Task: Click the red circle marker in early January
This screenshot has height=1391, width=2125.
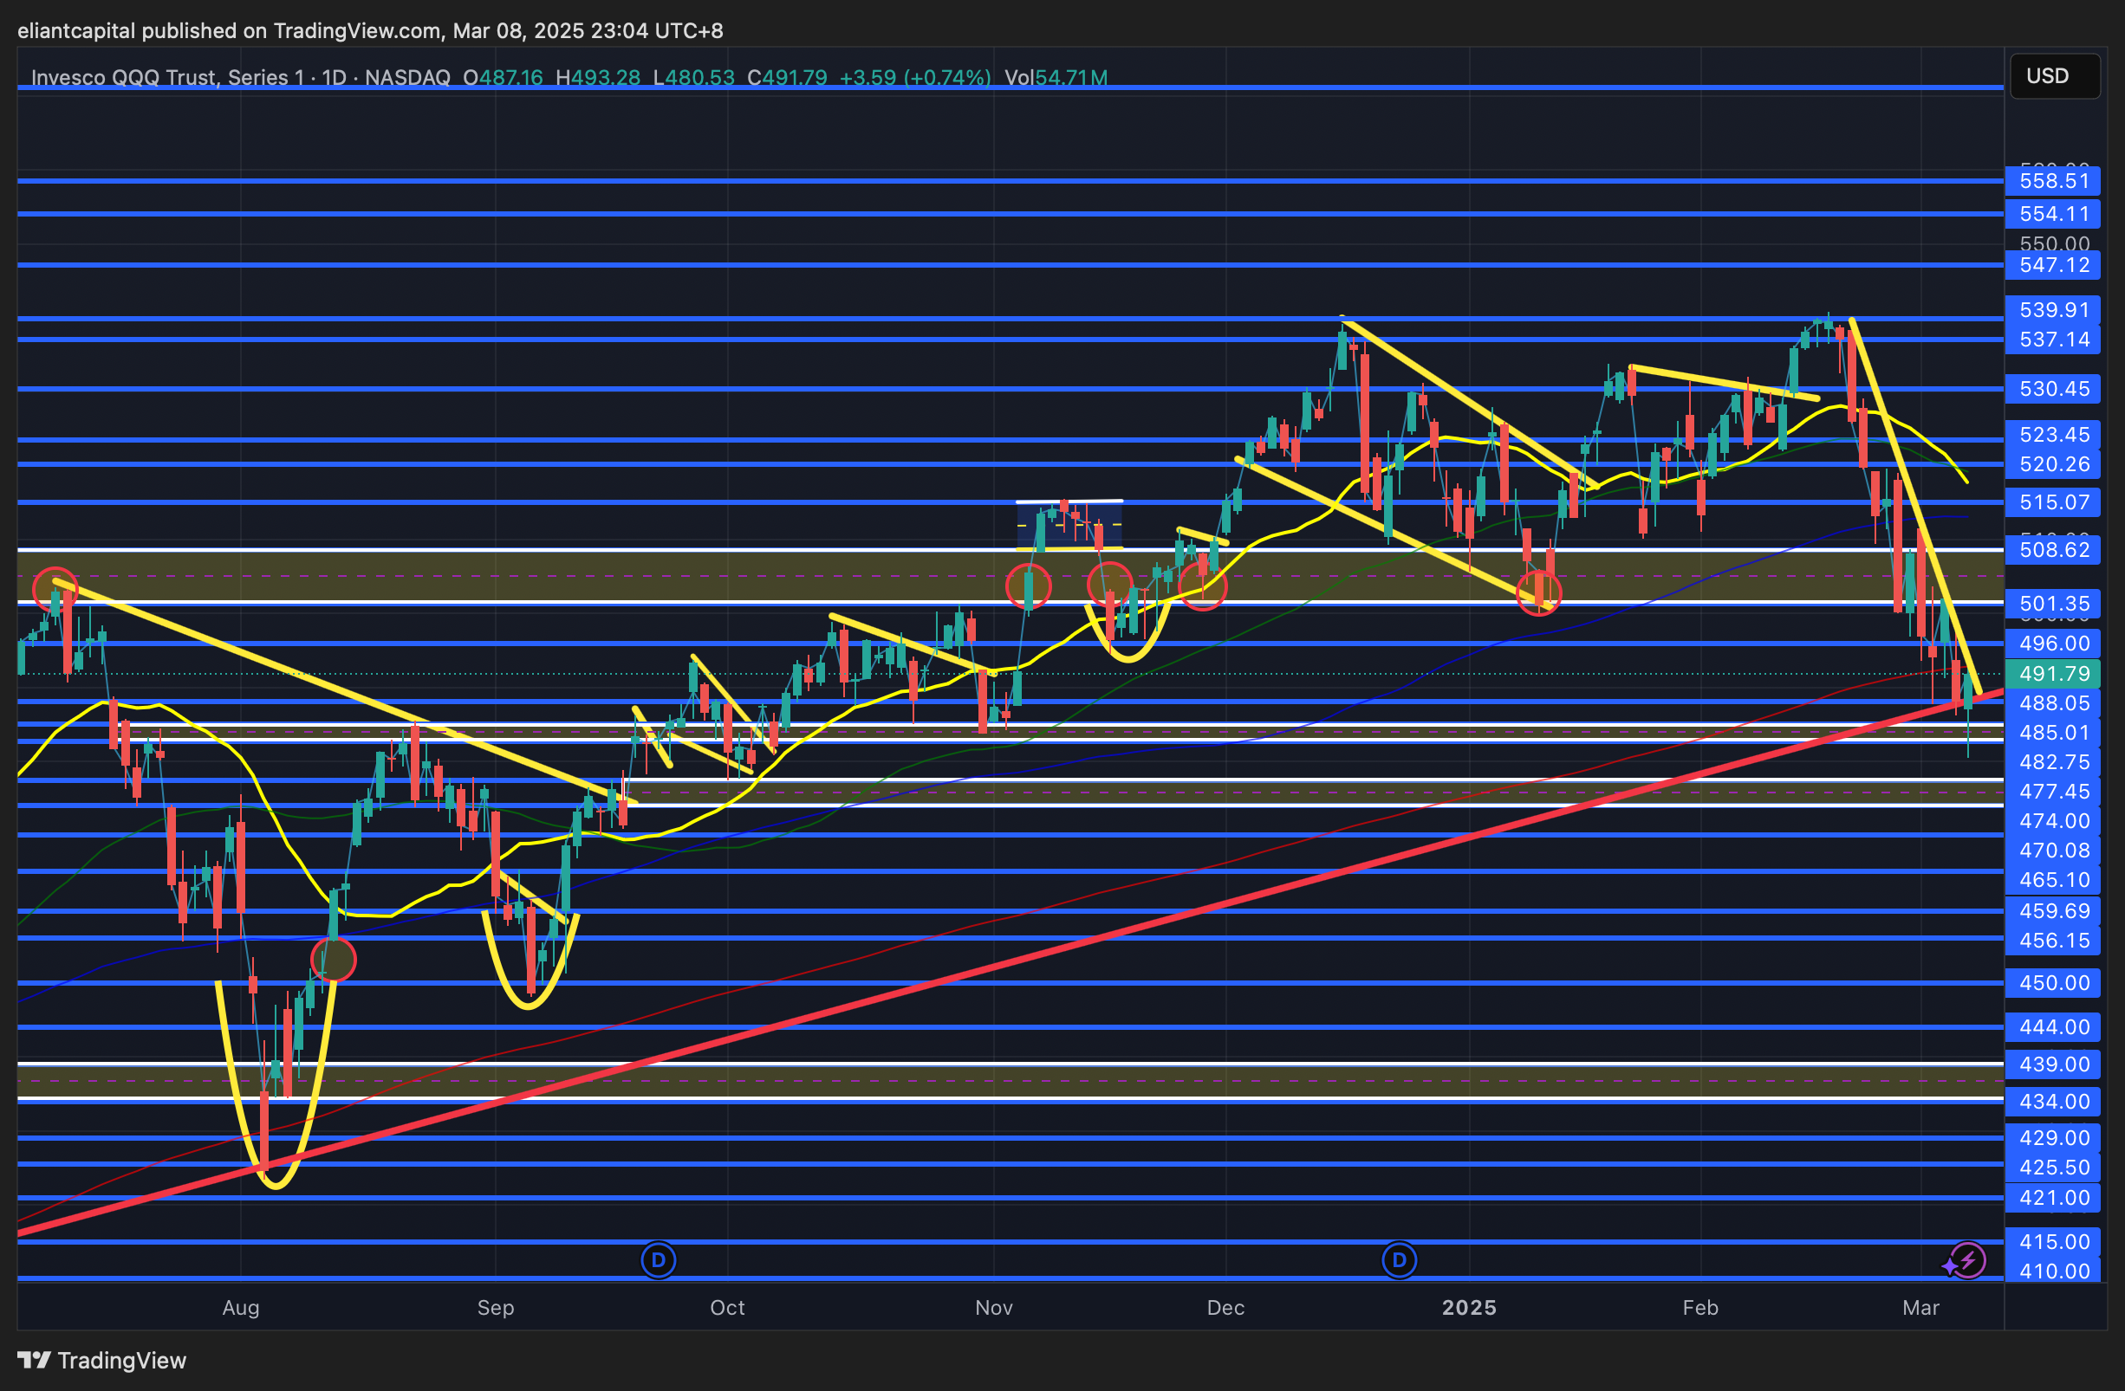Action: [1538, 592]
